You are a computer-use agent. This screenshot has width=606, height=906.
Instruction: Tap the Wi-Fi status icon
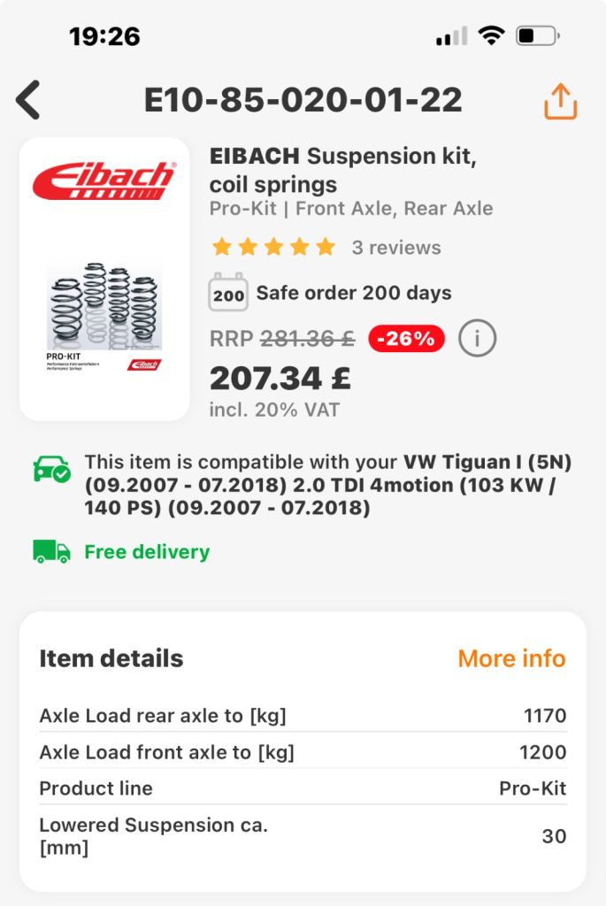pyautogui.click(x=489, y=36)
